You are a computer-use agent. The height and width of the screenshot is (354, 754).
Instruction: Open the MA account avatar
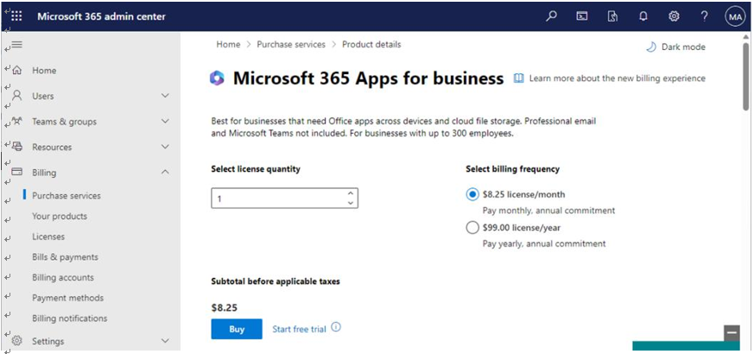(x=735, y=16)
